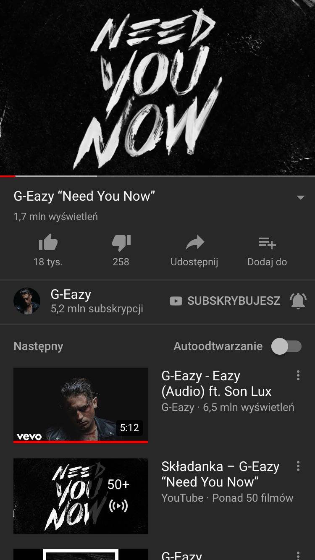Image resolution: width=315 pixels, height=560 pixels.
Task: Open options for Składanka mix
Action: click(x=298, y=466)
